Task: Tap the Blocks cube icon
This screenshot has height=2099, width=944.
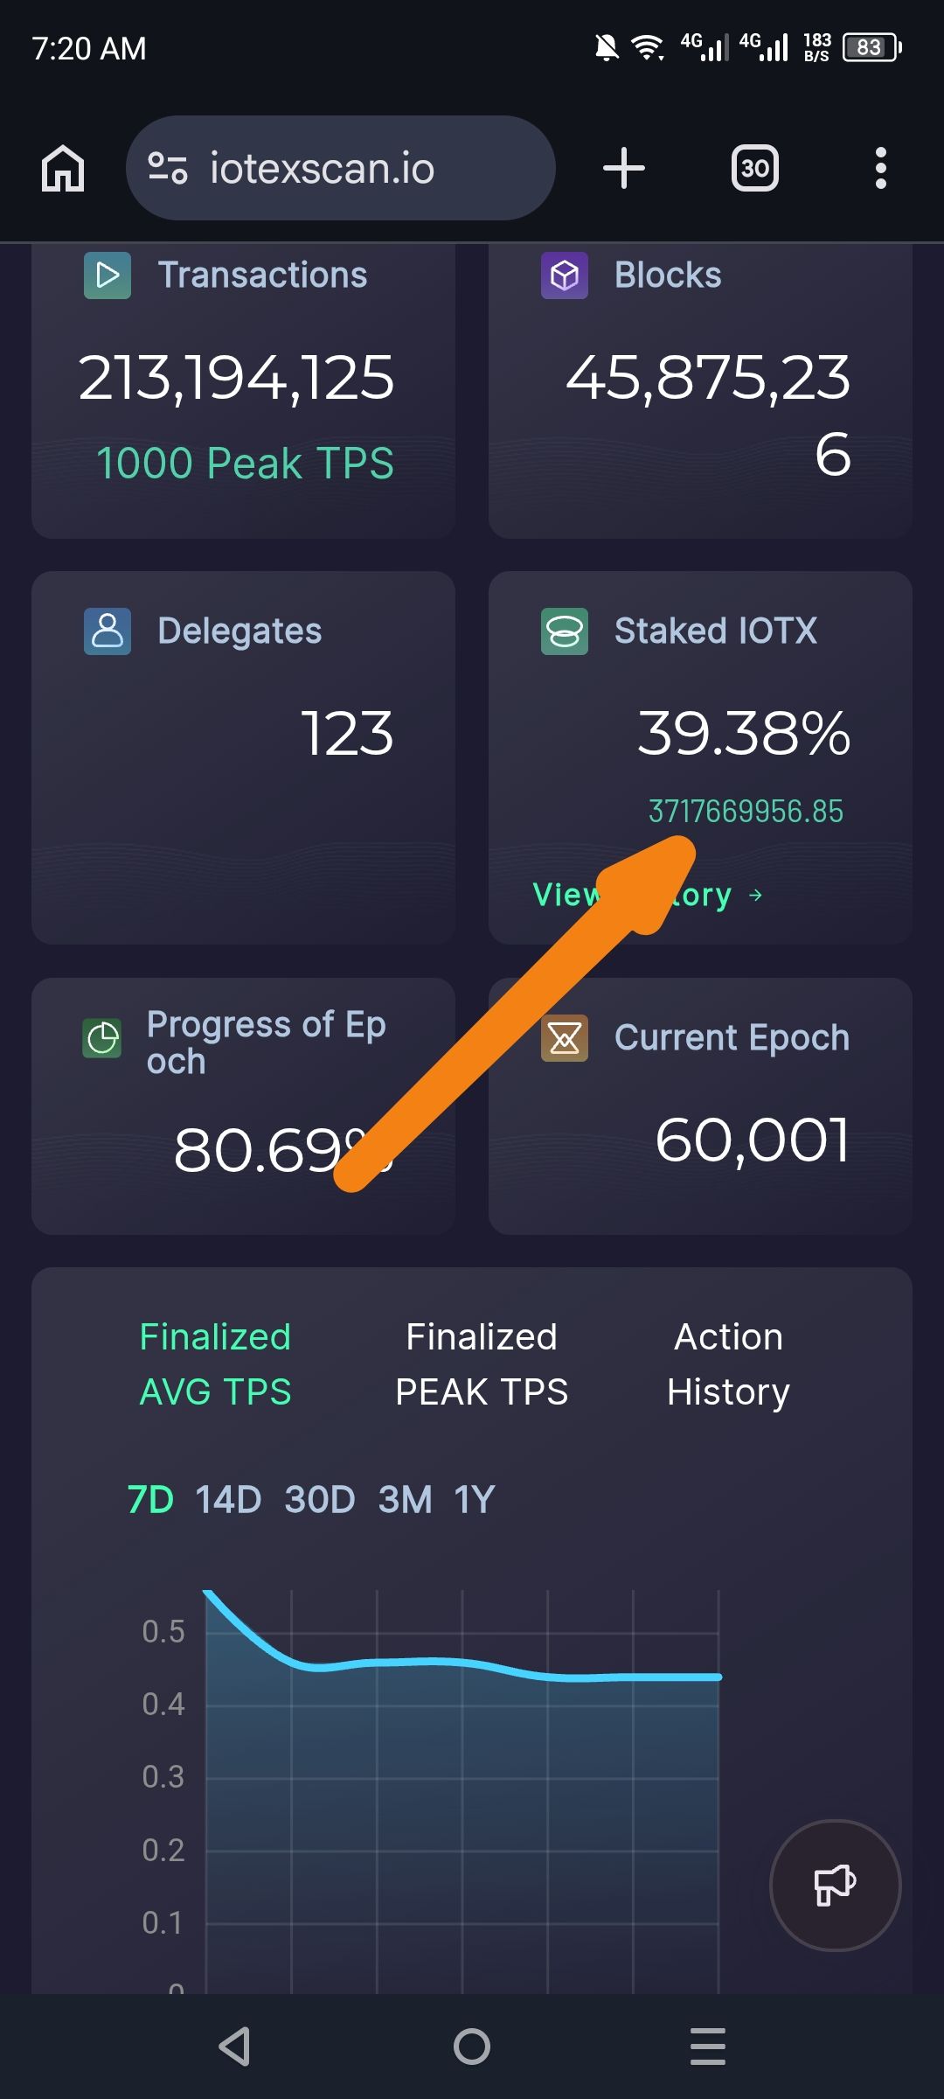Action: (565, 275)
